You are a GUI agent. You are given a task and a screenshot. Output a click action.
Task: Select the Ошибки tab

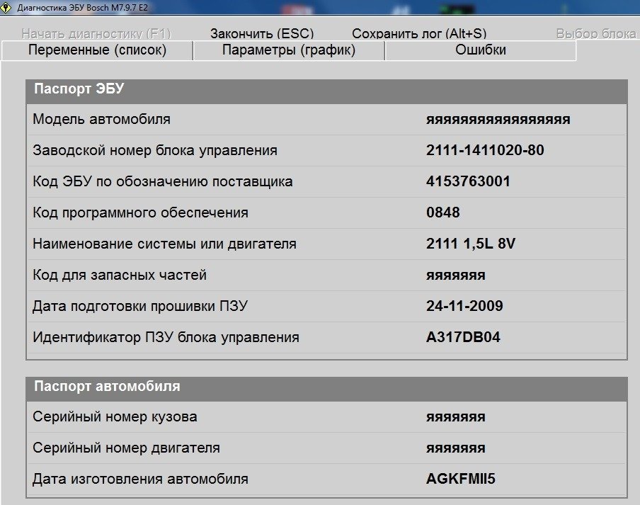(481, 50)
